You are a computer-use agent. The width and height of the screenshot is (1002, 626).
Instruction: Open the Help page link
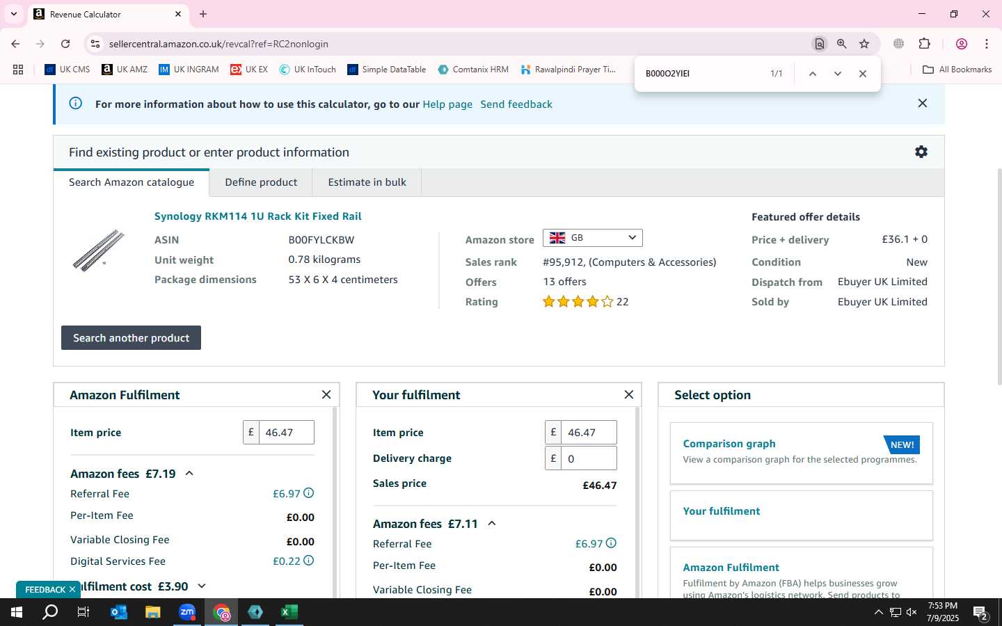[447, 104]
